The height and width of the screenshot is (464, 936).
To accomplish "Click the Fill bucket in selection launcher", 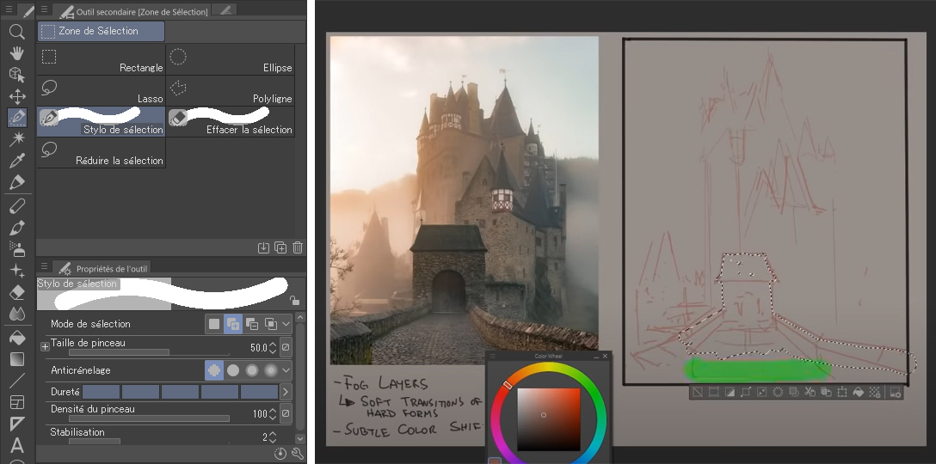I will coord(859,393).
